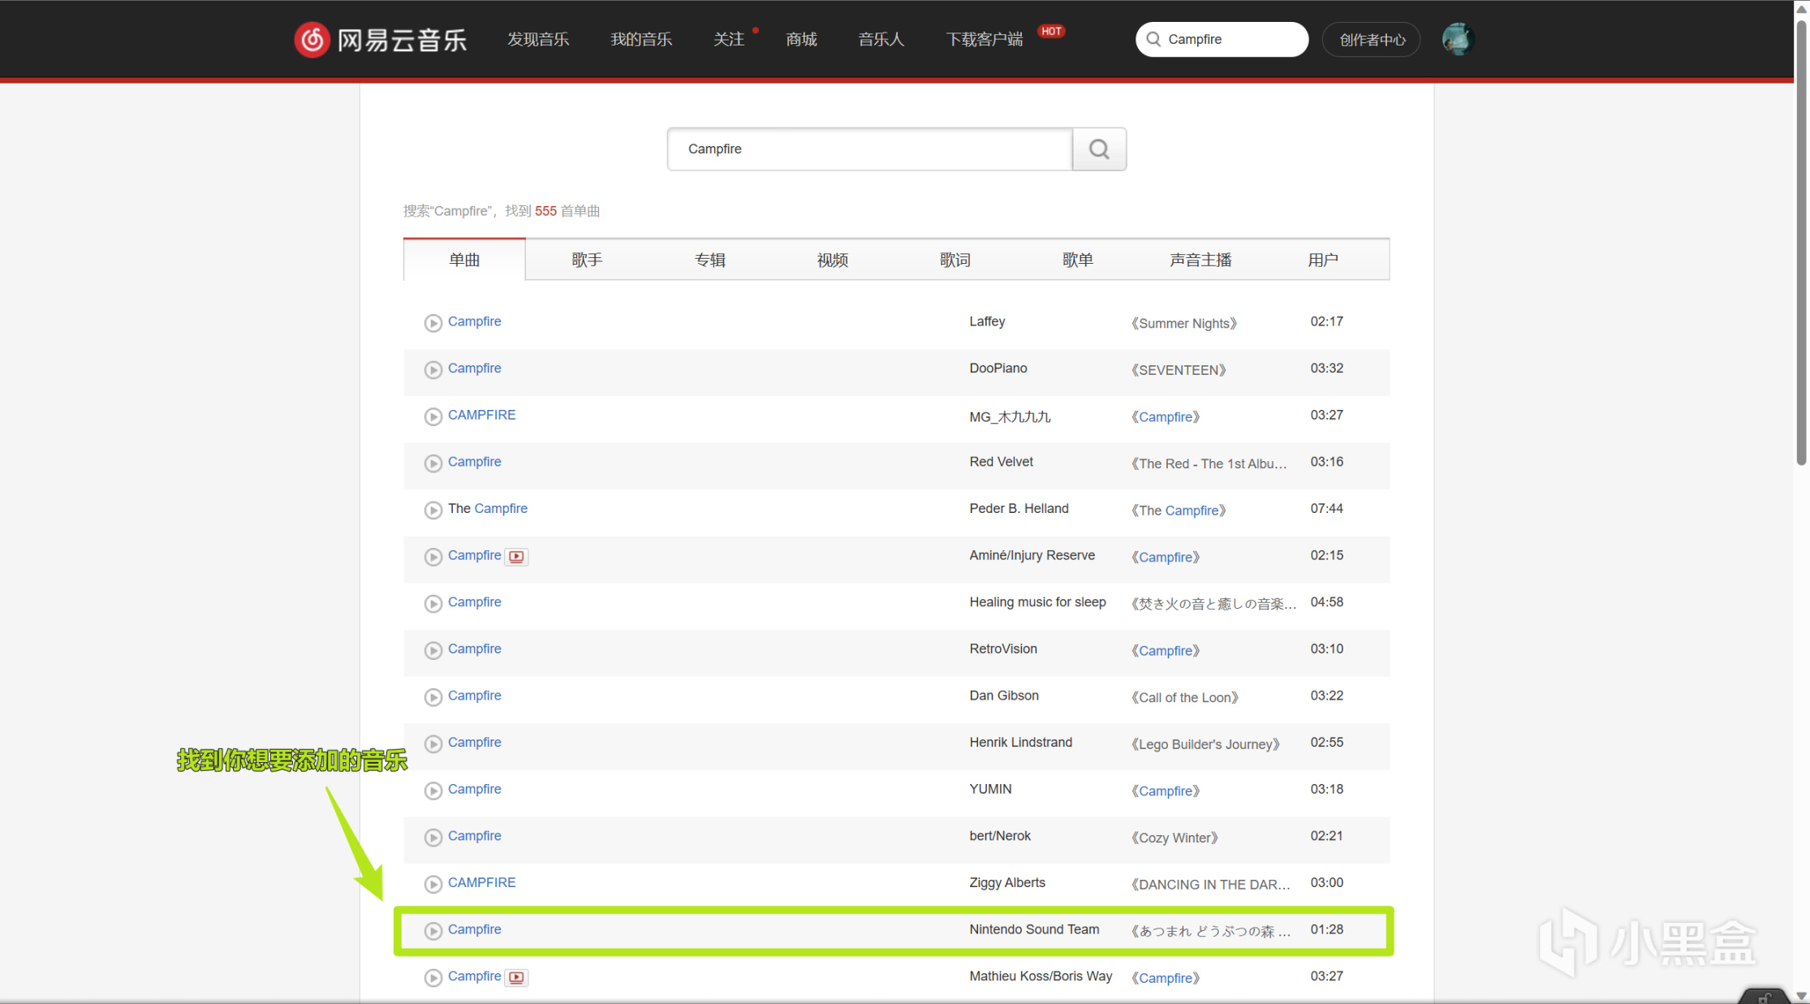
Task: Switch to the 专辑 tab
Action: click(709, 260)
